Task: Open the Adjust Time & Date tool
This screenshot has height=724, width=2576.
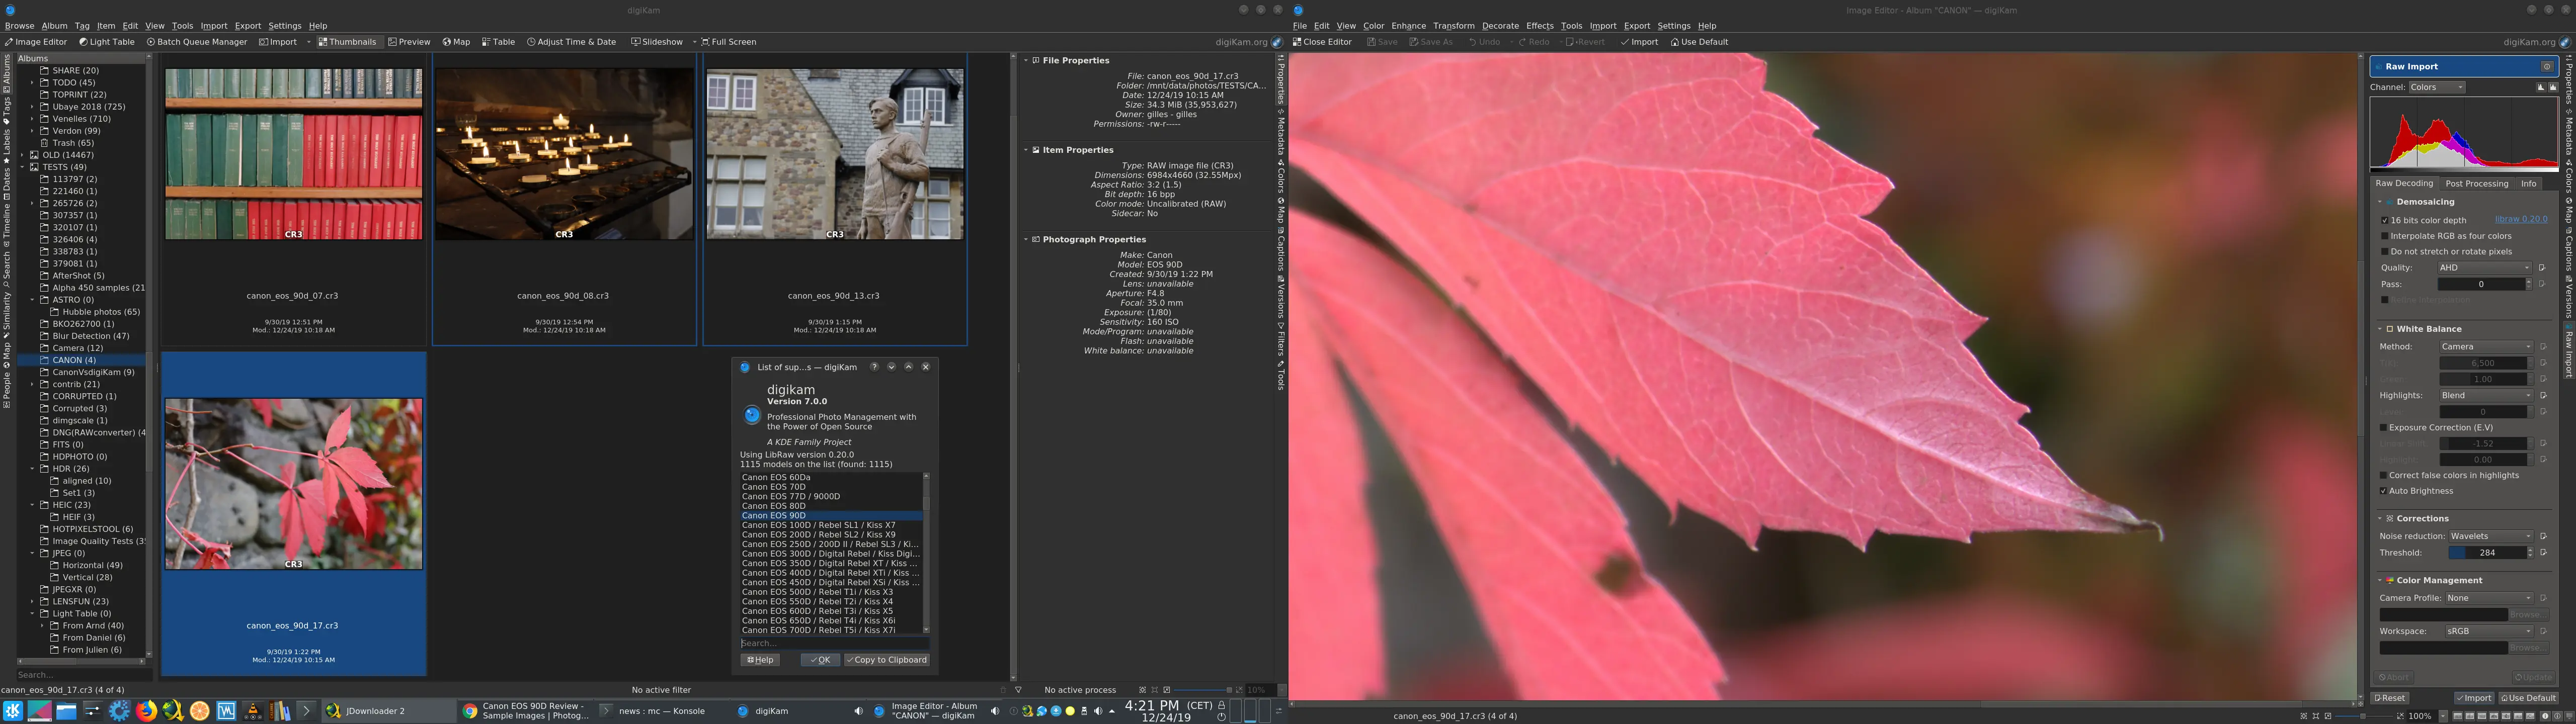Action: click(x=571, y=41)
